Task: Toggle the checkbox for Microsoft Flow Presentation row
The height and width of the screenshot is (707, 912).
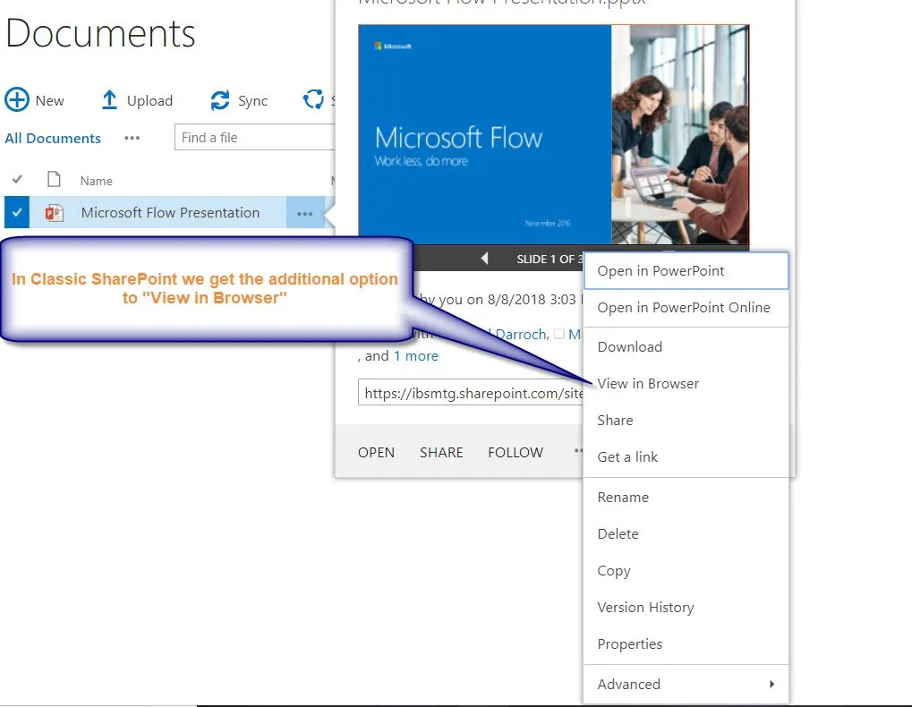Action: [x=18, y=212]
